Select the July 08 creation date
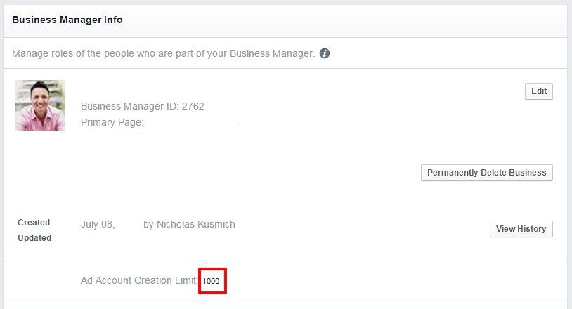Viewport: 572px width, 309px height. coord(98,224)
